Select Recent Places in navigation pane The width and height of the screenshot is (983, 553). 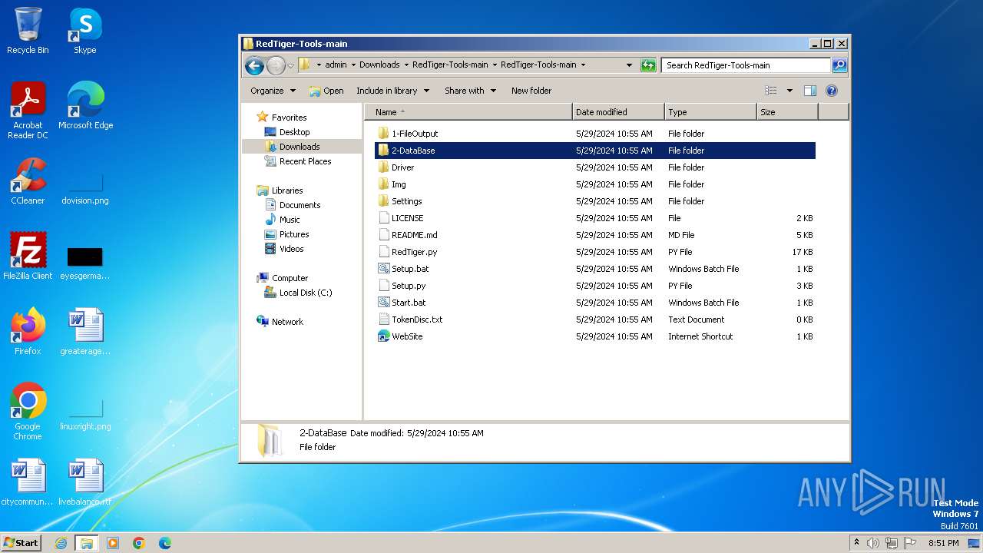point(305,161)
